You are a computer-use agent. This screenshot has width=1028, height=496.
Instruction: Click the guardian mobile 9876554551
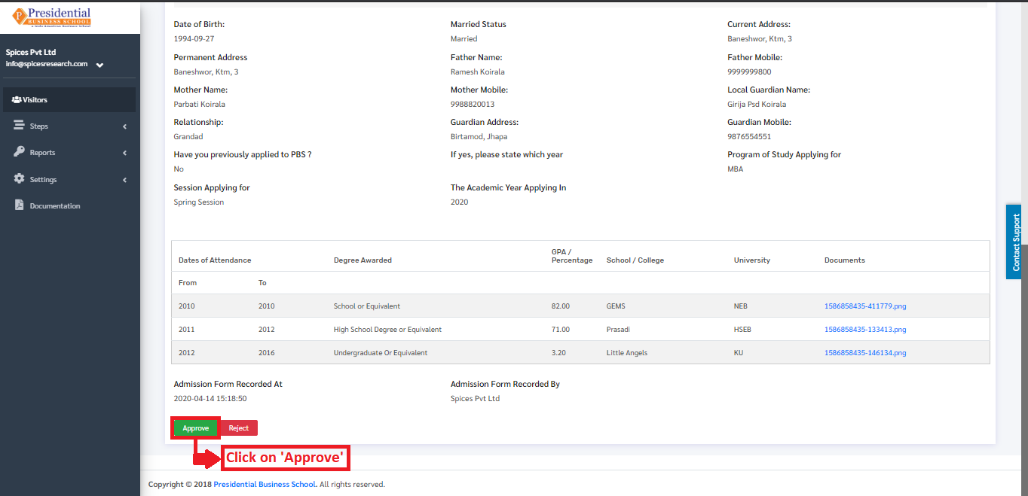tap(749, 137)
